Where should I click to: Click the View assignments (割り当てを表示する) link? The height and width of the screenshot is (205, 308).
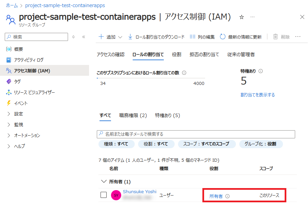click(x=258, y=95)
